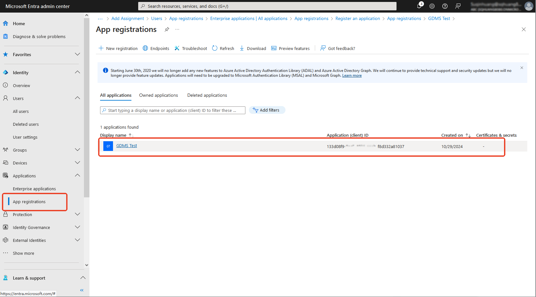Click the Overview info icon
This screenshot has width=536, height=297.
5,85
